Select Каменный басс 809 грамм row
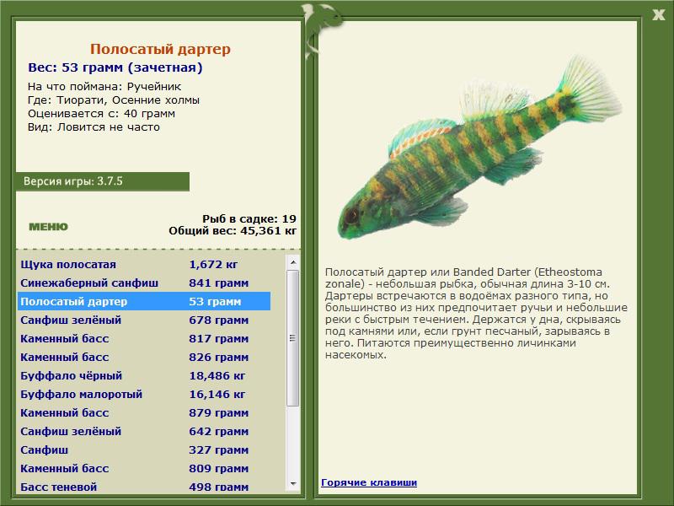The image size is (674, 506). point(144,468)
